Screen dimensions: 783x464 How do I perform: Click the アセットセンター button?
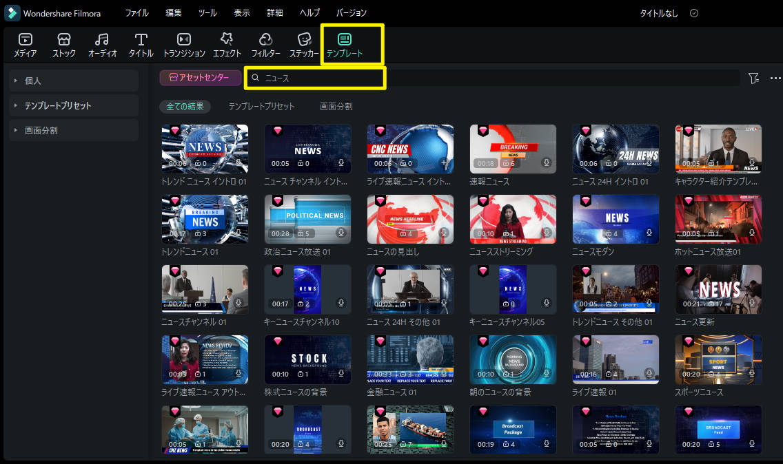click(x=200, y=78)
